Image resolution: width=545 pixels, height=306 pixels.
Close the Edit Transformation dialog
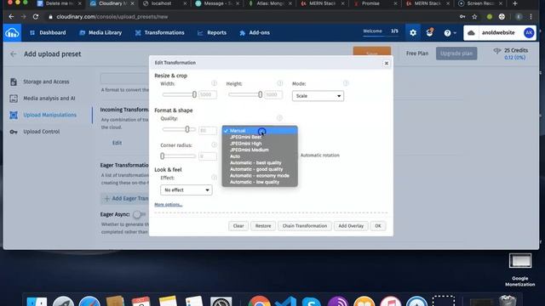point(386,63)
